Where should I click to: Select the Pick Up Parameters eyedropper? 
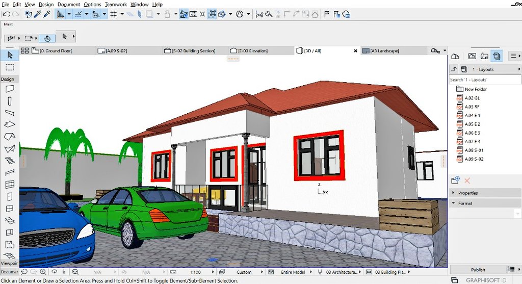(x=38, y=14)
